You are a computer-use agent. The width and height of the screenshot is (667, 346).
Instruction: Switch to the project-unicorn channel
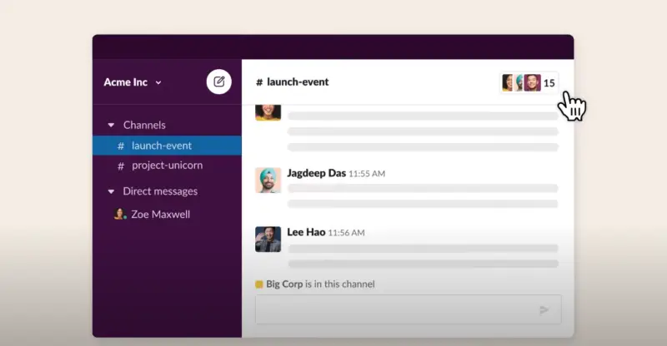(x=167, y=166)
